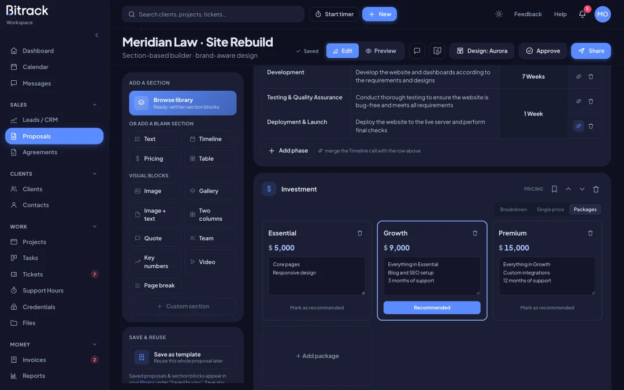Delete the Deployment & Launch row

pos(590,126)
